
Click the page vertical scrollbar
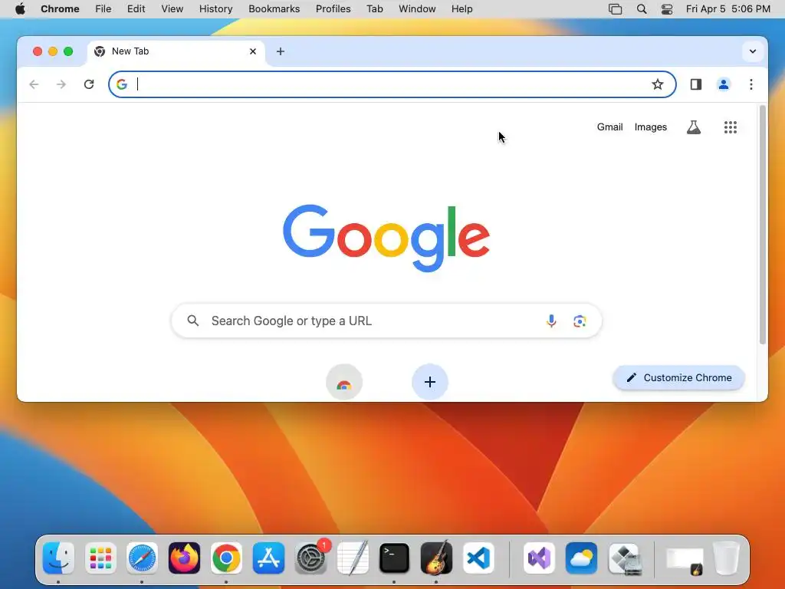coord(763,225)
